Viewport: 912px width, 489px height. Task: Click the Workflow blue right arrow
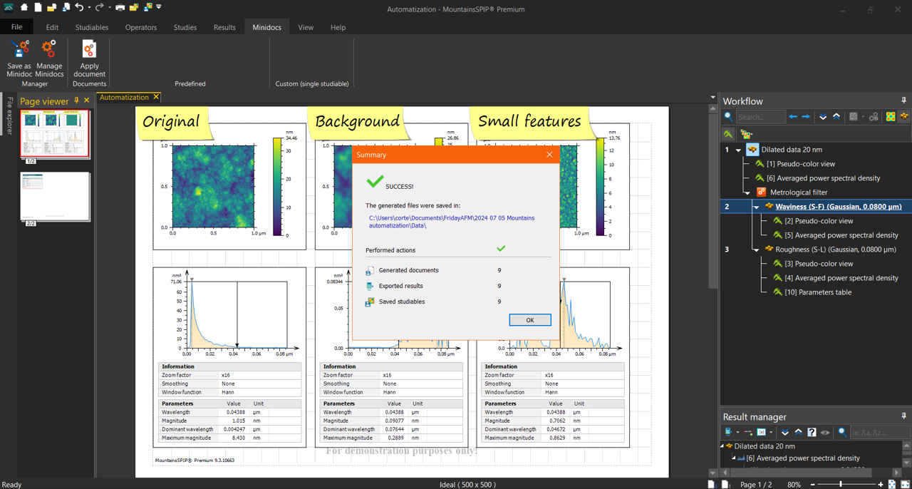tap(806, 117)
